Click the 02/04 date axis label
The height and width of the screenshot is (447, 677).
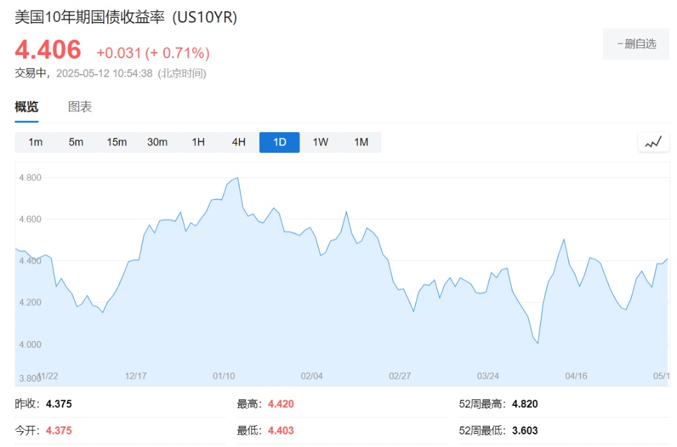tap(312, 376)
